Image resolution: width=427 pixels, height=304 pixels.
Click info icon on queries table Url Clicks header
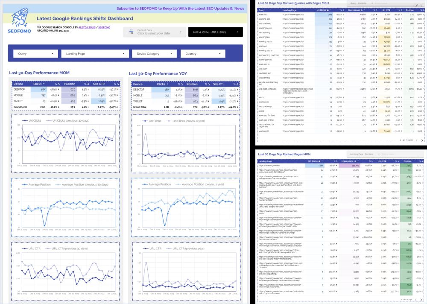pyautogui.click(x=328, y=10)
